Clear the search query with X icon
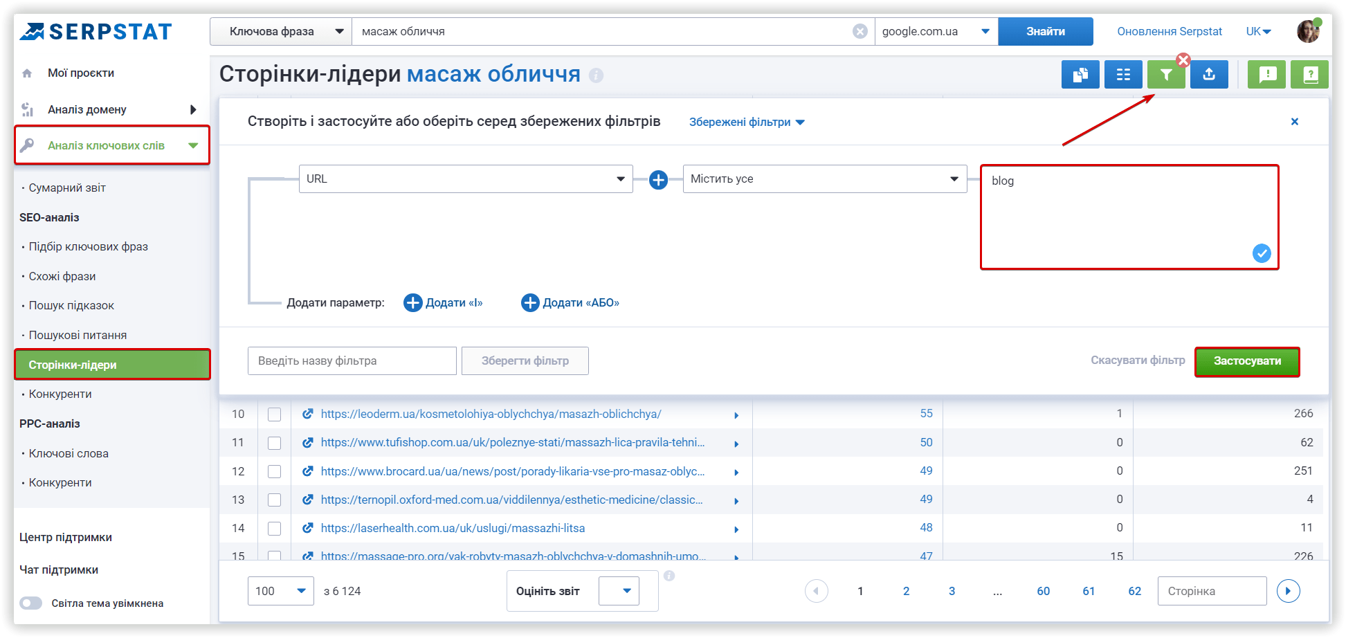Viewport: 1346px width, 638px height. click(860, 31)
